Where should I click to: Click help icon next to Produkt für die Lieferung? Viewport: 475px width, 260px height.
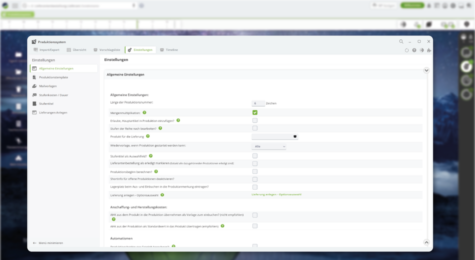148,136
